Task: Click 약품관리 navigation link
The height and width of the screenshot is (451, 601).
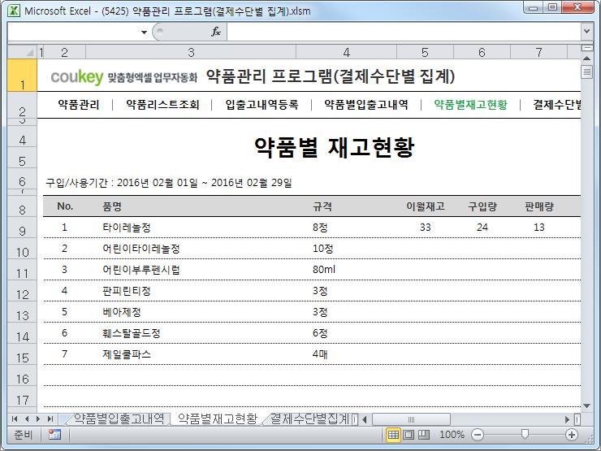Action: click(79, 104)
